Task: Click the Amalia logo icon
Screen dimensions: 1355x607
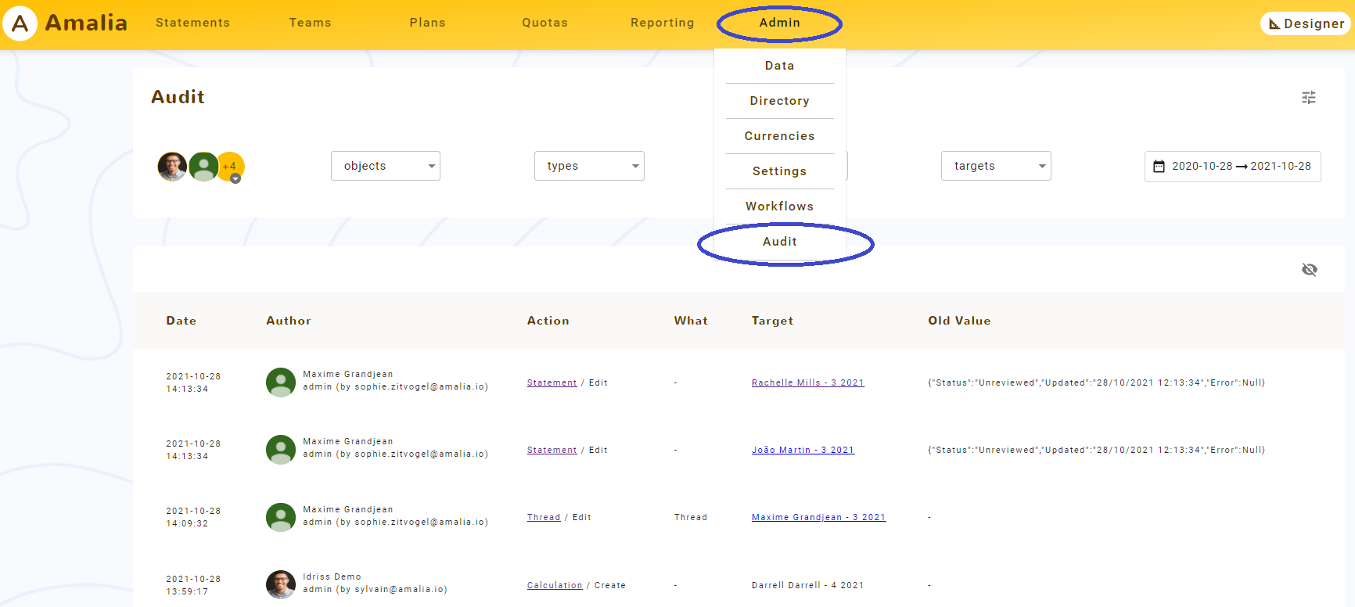Action: point(20,23)
